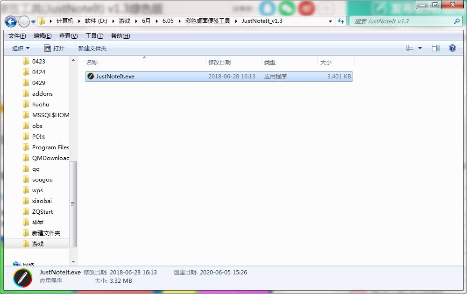Click the 3,401 KB size cell

339,77
